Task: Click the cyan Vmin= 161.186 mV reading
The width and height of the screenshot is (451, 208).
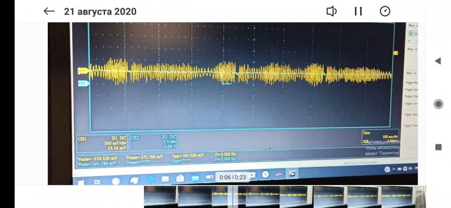Action: [97, 163]
